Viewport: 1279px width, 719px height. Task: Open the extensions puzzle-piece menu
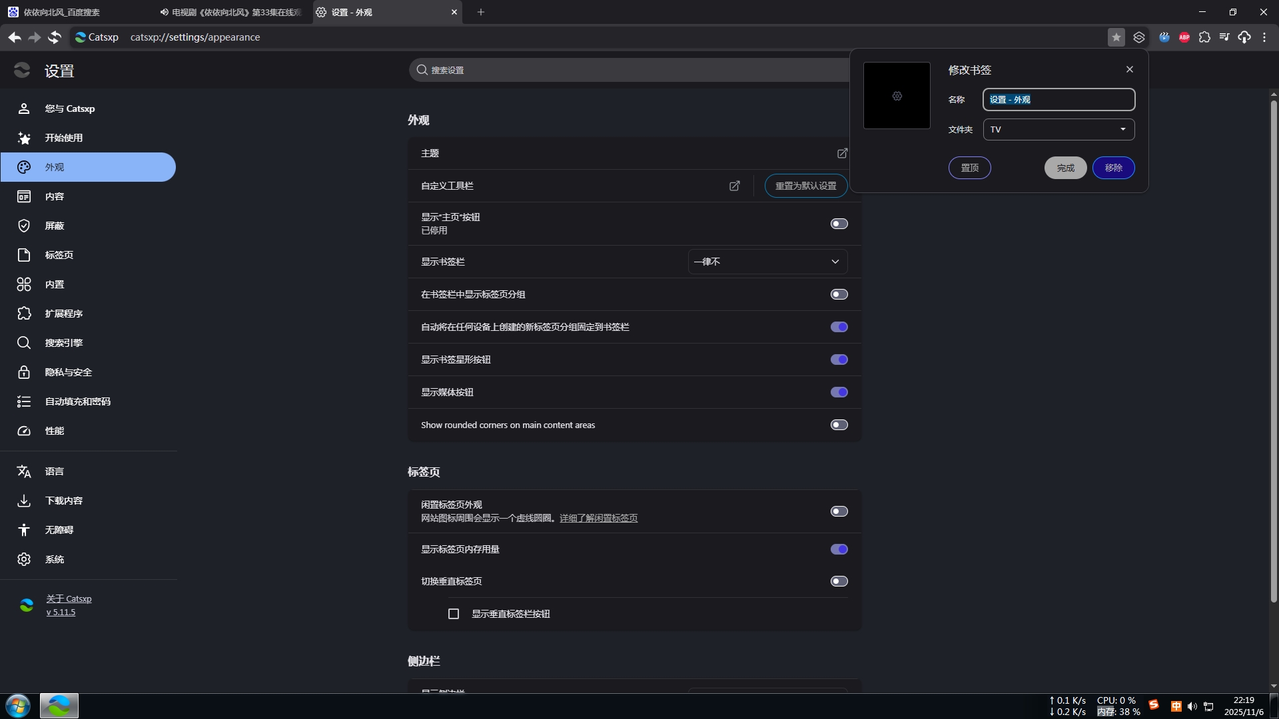(x=1204, y=37)
